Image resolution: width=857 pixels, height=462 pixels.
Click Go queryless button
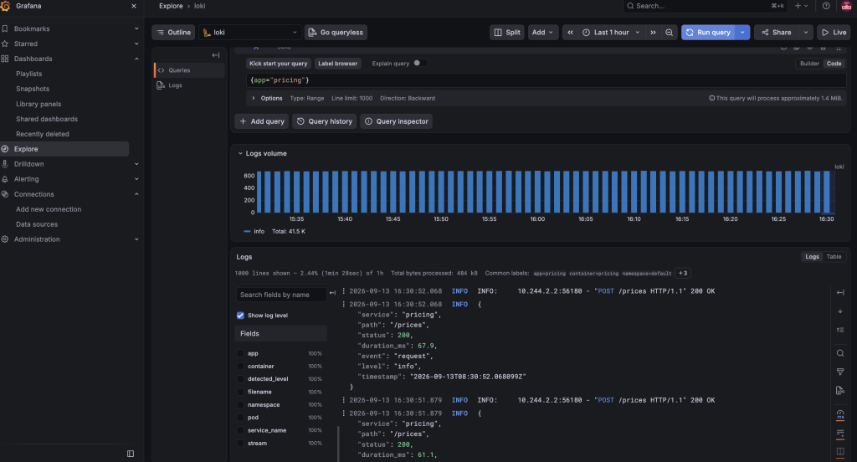pos(336,33)
